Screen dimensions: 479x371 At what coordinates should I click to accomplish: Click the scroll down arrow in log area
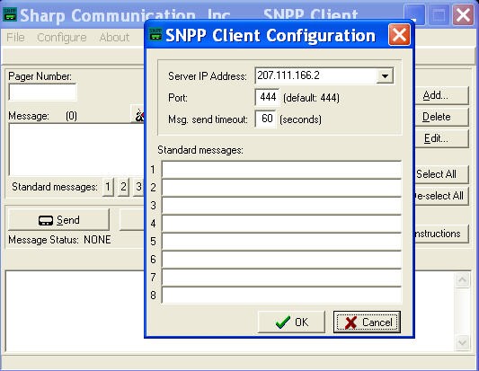pos(462,342)
